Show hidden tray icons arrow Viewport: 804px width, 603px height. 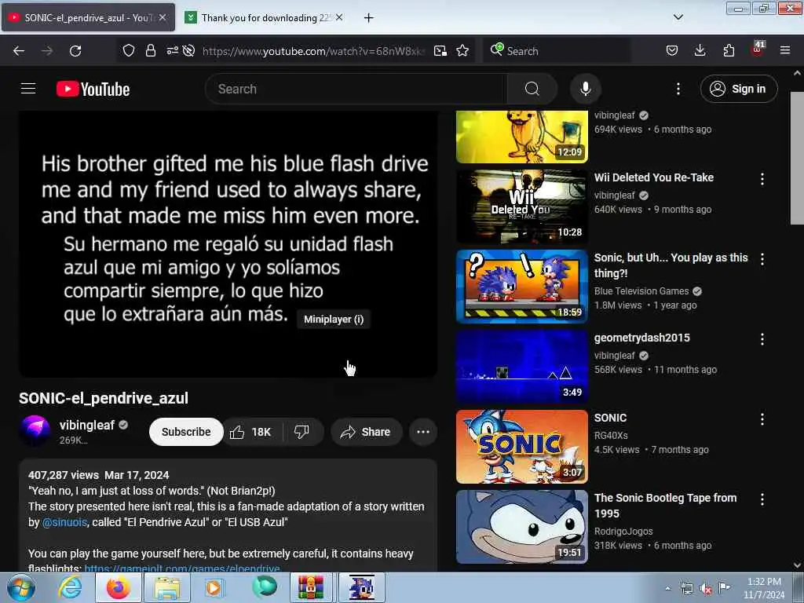coord(667,588)
